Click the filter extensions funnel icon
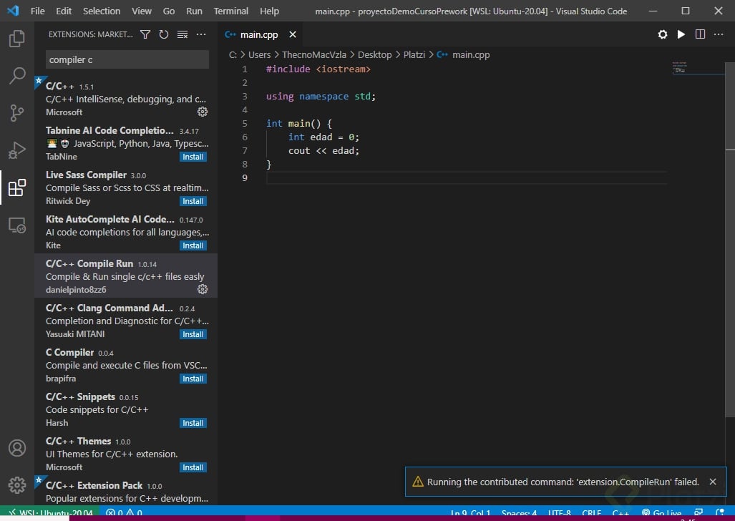Screen dimensions: 735x521 pos(145,34)
